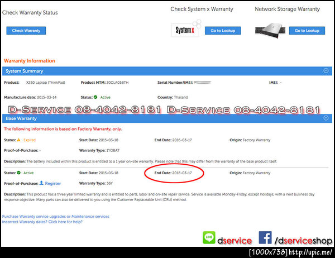Click the Expired status text
This screenshot has width=335, height=258.
click(x=30, y=140)
